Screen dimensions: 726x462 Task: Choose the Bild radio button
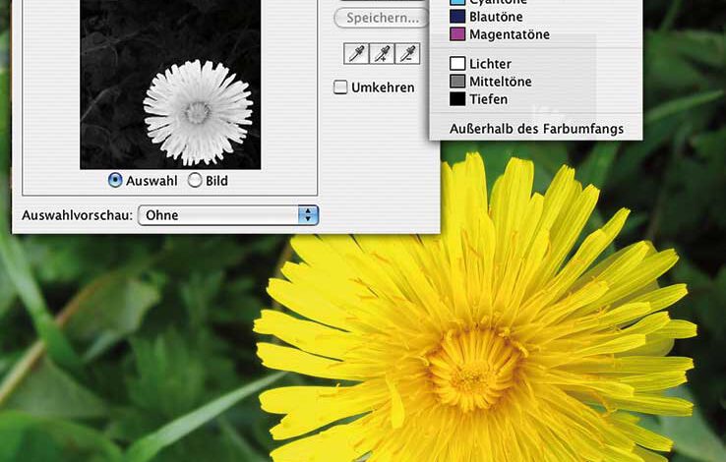pyautogui.click(x=195, y=180)
